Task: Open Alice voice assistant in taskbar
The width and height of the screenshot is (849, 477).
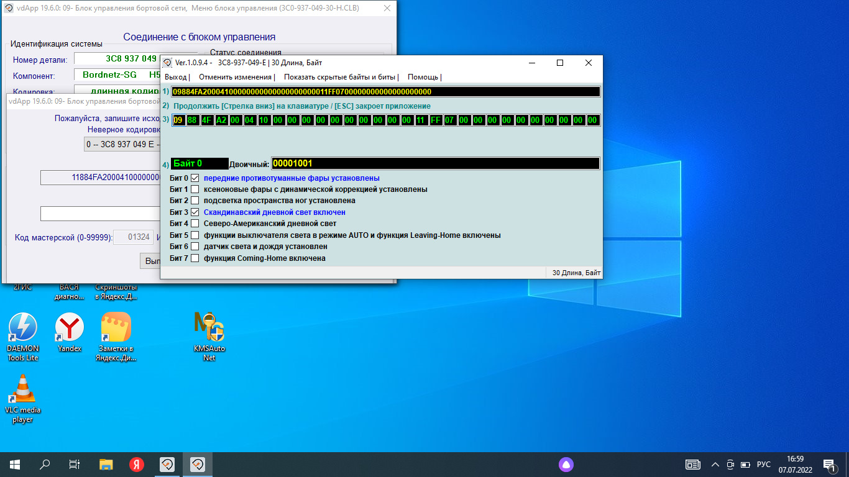Action: [x=566, y=465]
